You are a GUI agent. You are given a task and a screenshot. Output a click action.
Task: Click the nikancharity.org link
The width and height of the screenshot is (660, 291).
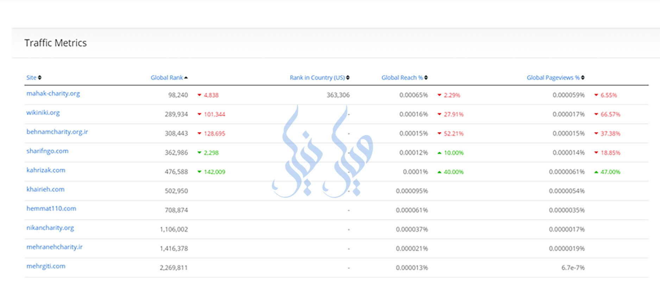pyautogui.click(x=50, y=228)
